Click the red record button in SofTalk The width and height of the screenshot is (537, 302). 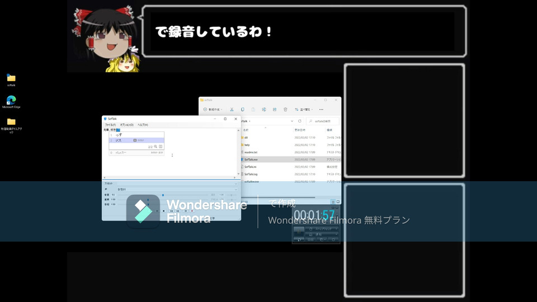pos(192,211)
